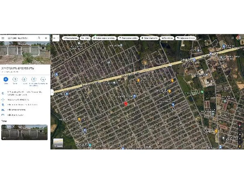Open the Street View photo thumbnail under Fotos

(24, 132)
